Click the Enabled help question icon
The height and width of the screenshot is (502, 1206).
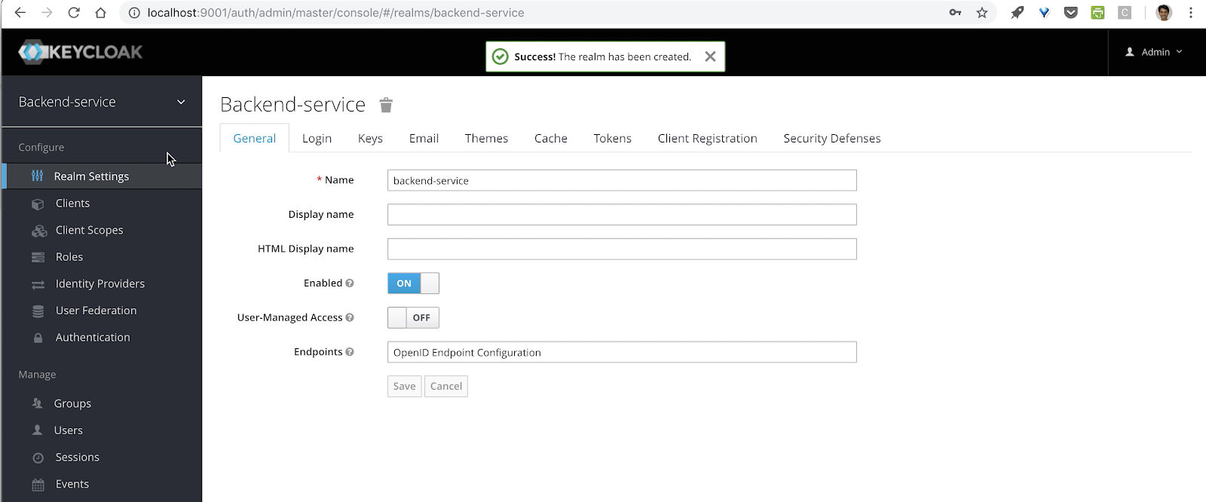[x=350, y=283]
